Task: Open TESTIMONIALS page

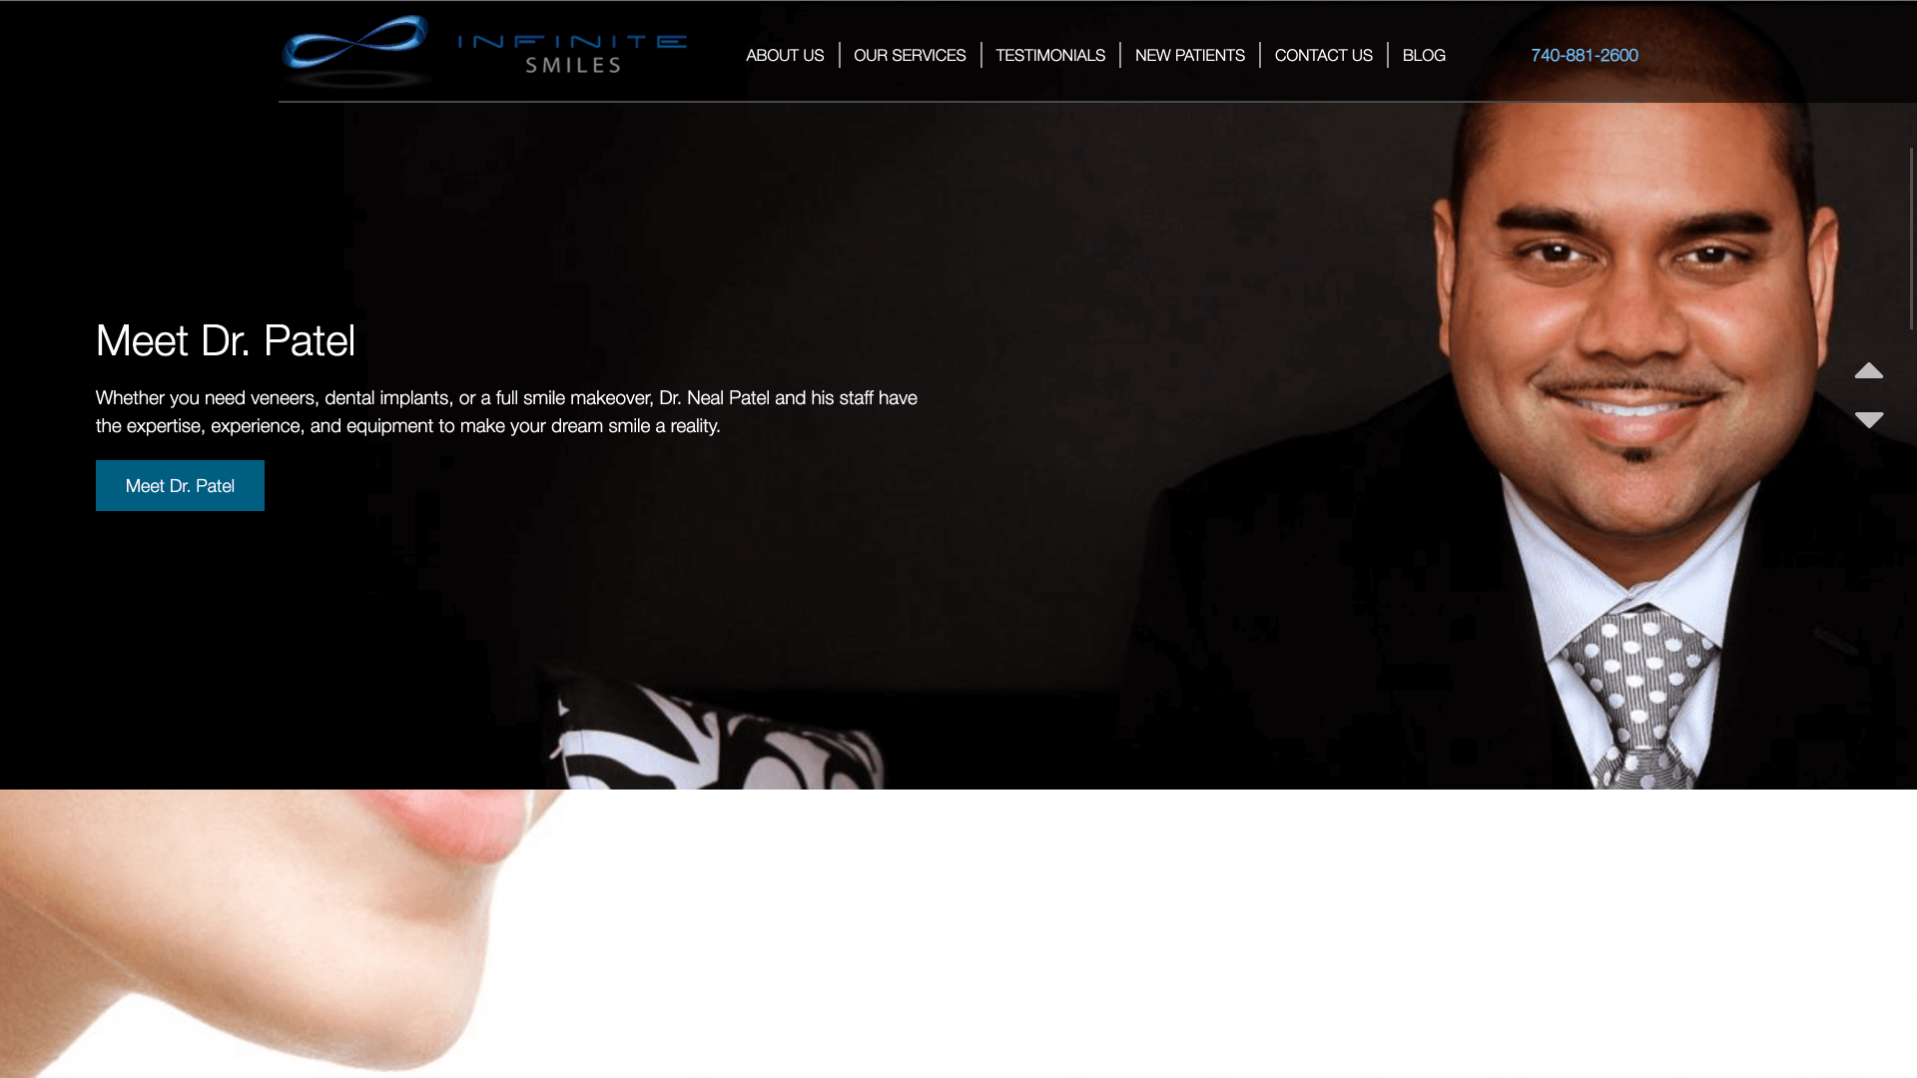Action: (x=1049, y=55)
